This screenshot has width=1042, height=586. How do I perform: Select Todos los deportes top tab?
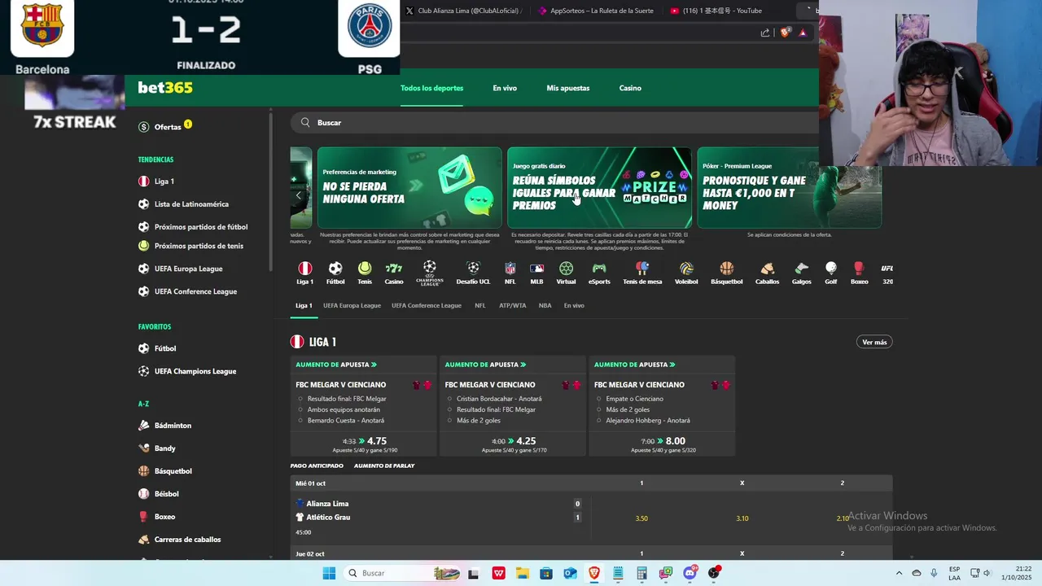pyautogui.click(x=431, y=88)
